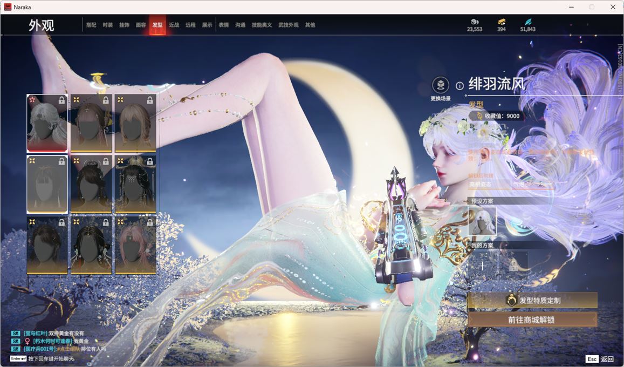Select the dark hair with silver crown card
This screenshot has height=367, width=624.
click(x=91, y=184)
